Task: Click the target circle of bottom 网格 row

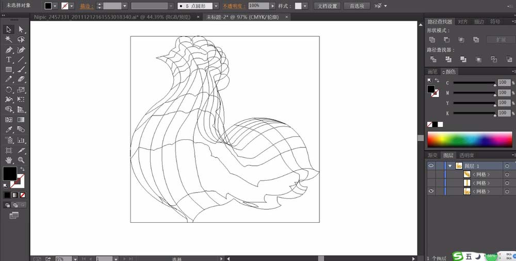Action: pos(507,191)
